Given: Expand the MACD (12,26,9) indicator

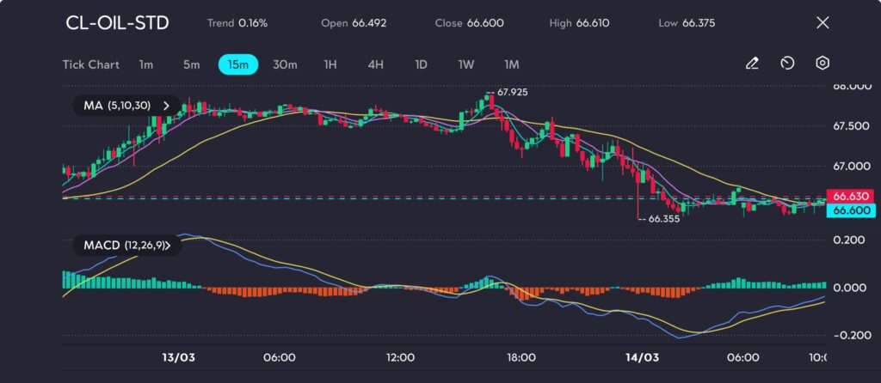Looking at the screenshot, I should (127, 246).
